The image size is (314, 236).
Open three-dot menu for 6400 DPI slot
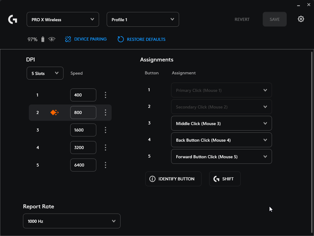coord(105,165)
